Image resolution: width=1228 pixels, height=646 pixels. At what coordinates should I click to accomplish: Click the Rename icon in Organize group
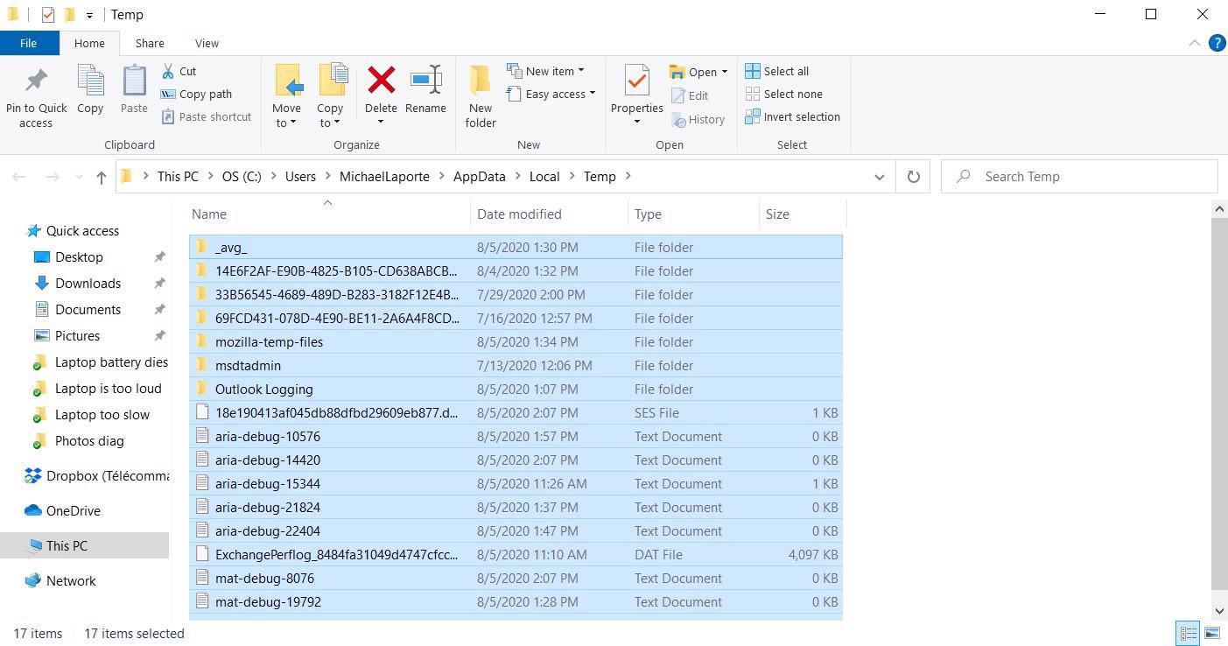[425, 81]
